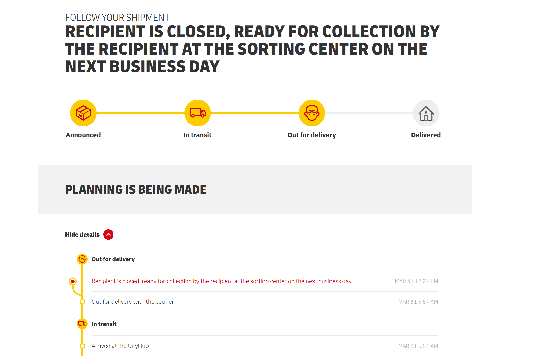The image size is (544, 356).
Task: Click the red dot status marker
Action: [x=73, y=281]
